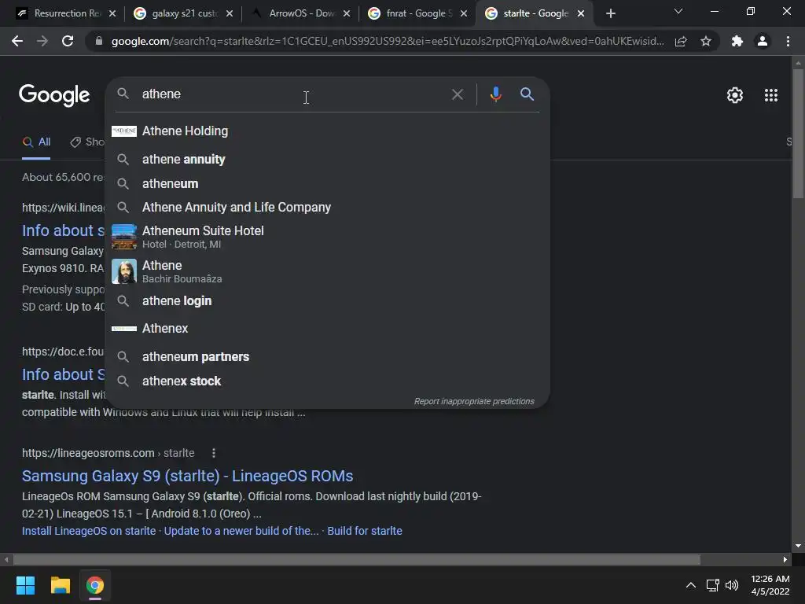Choose the athenex stock suggestion
This screenshot has width=805, height=604.
click(328, 381)
